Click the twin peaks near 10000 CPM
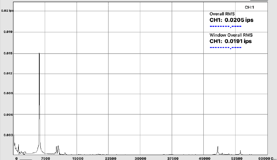The image size is (277, 160). 57,149
